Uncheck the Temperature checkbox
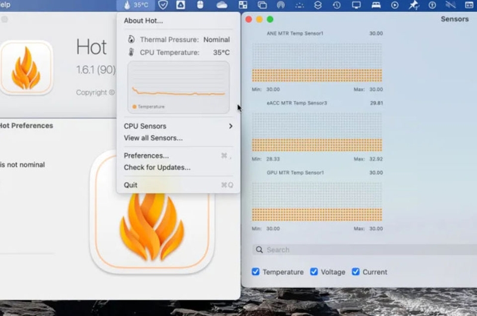The width and height of the screenshot is (477, 316). (256, 272)
